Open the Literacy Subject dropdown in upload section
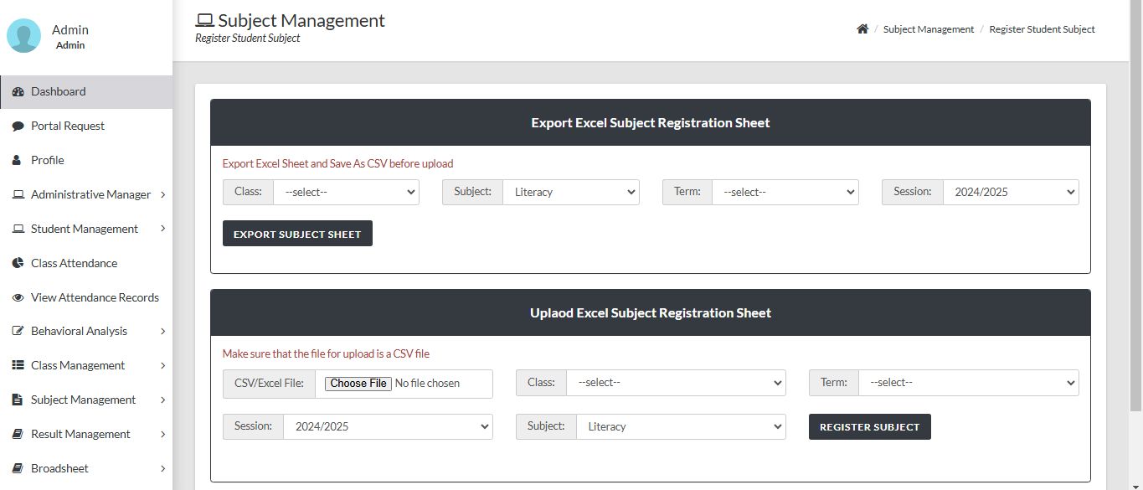1143x490 pixels. 681,426
